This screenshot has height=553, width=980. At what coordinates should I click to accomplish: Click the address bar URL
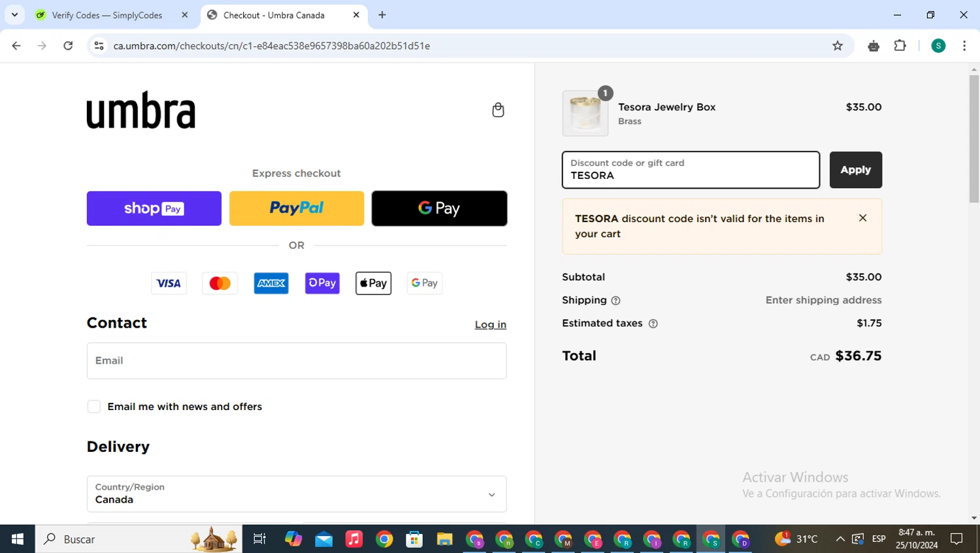click(x=272, y=46)
